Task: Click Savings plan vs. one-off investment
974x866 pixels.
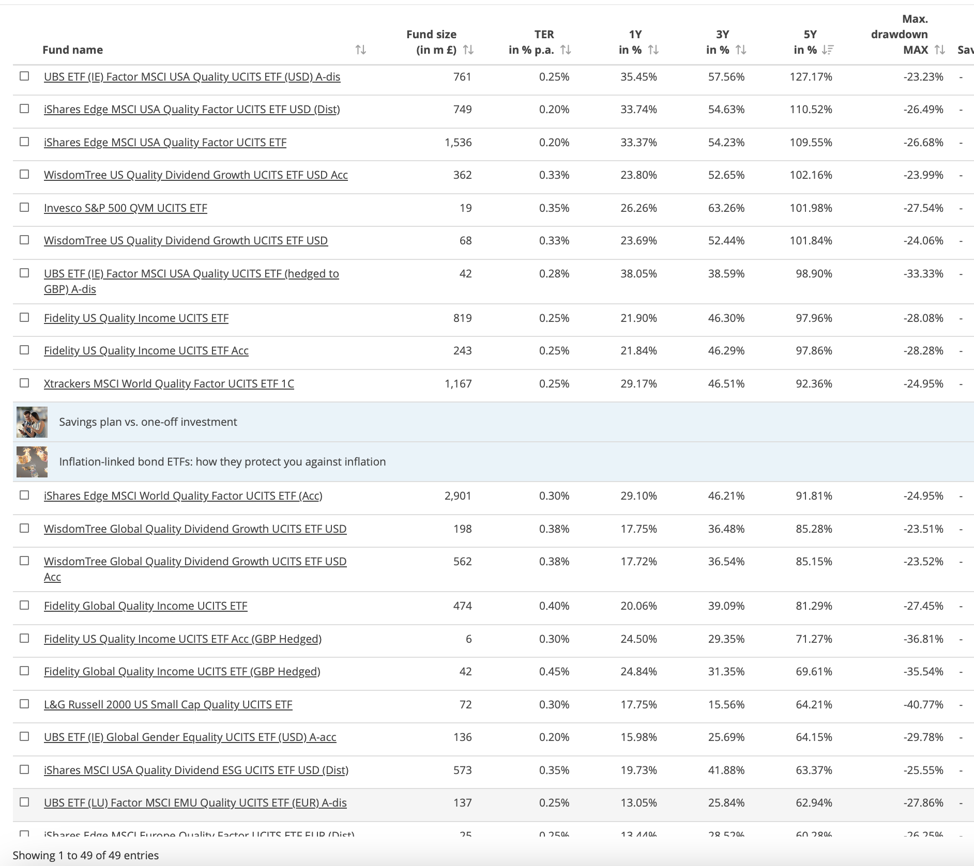Action: 148,422
